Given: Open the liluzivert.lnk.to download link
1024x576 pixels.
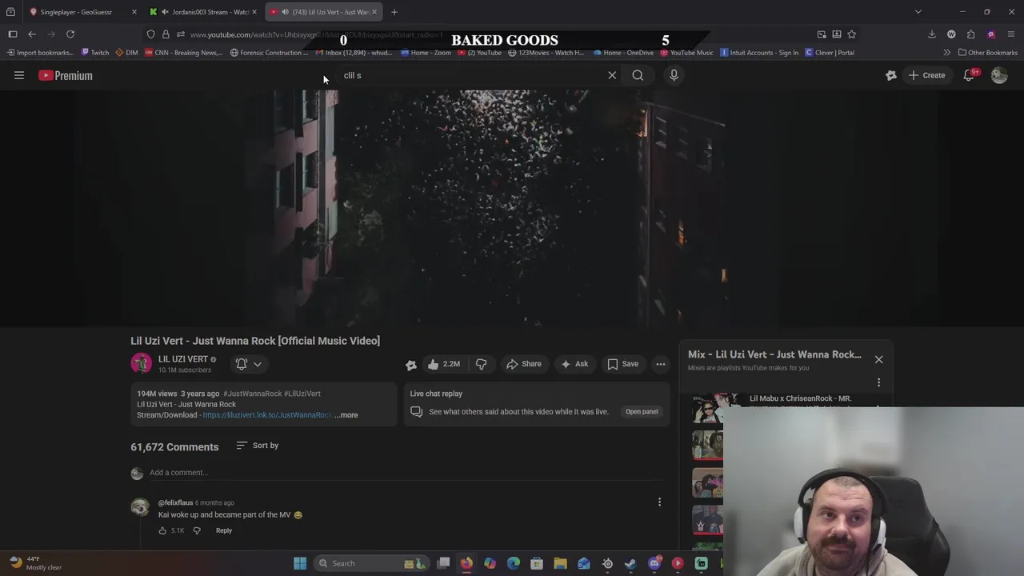Looking at the screenshot, I should [266, 415].
